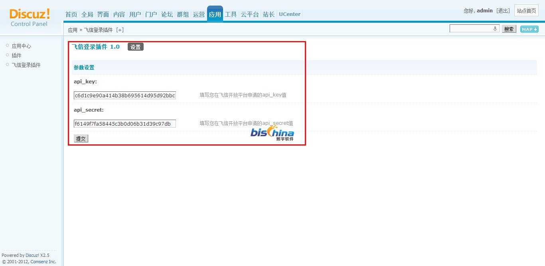Image resolution: width=545 pixels, height=266 pixels.
Task: Click the Discuz! Control Panel logo
Action: (x=30, y=17)
